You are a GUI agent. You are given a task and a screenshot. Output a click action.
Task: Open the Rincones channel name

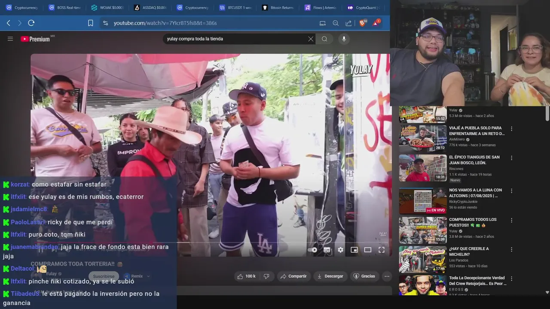click(x=456, y=169)
